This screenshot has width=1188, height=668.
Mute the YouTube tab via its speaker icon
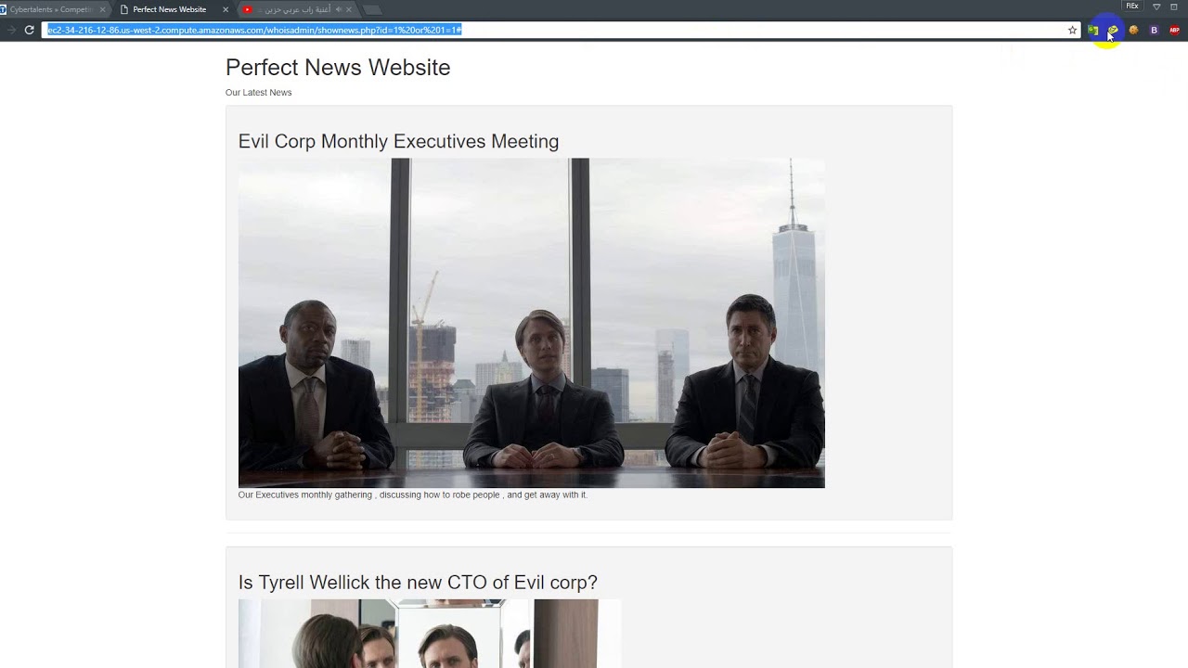point(338,9)
